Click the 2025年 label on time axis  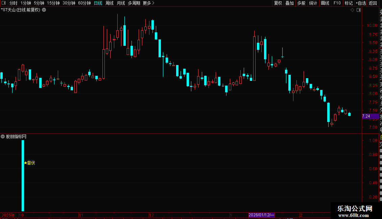[8, 215]
